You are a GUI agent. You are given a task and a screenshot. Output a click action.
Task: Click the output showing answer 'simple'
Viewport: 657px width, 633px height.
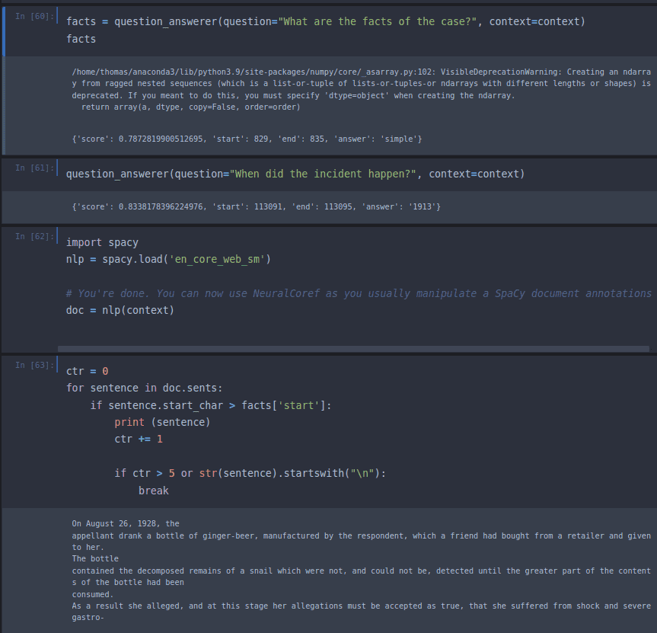pyautogui.click(x=247, y=139)
